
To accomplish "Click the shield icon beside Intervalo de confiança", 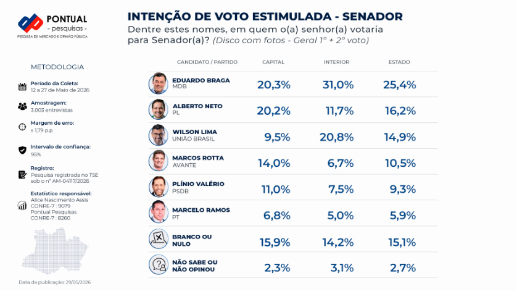I will point(22,150).
